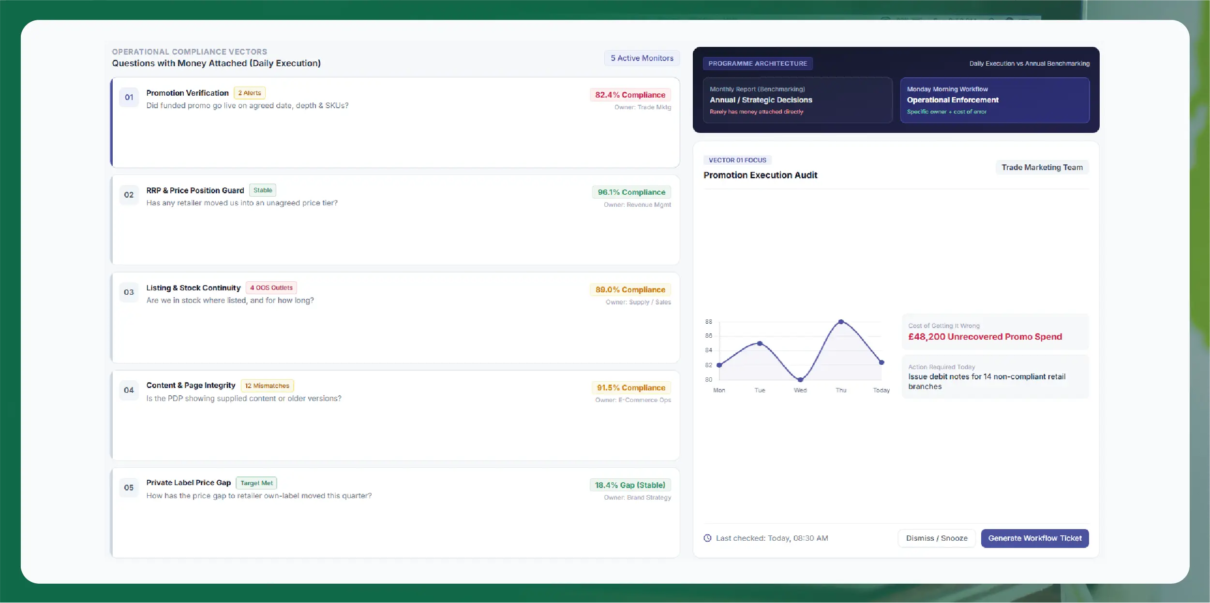Click the Content & Page Integrity title
This screenshot has width=1210, height=603.
click(191, 386)
